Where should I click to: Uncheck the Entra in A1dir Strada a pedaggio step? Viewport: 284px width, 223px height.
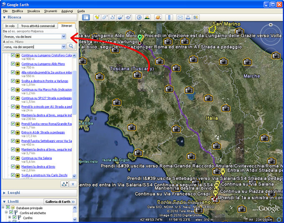pos(13,132)
